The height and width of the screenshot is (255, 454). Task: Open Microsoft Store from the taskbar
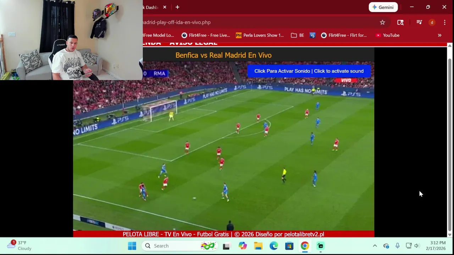pos(289,246)
